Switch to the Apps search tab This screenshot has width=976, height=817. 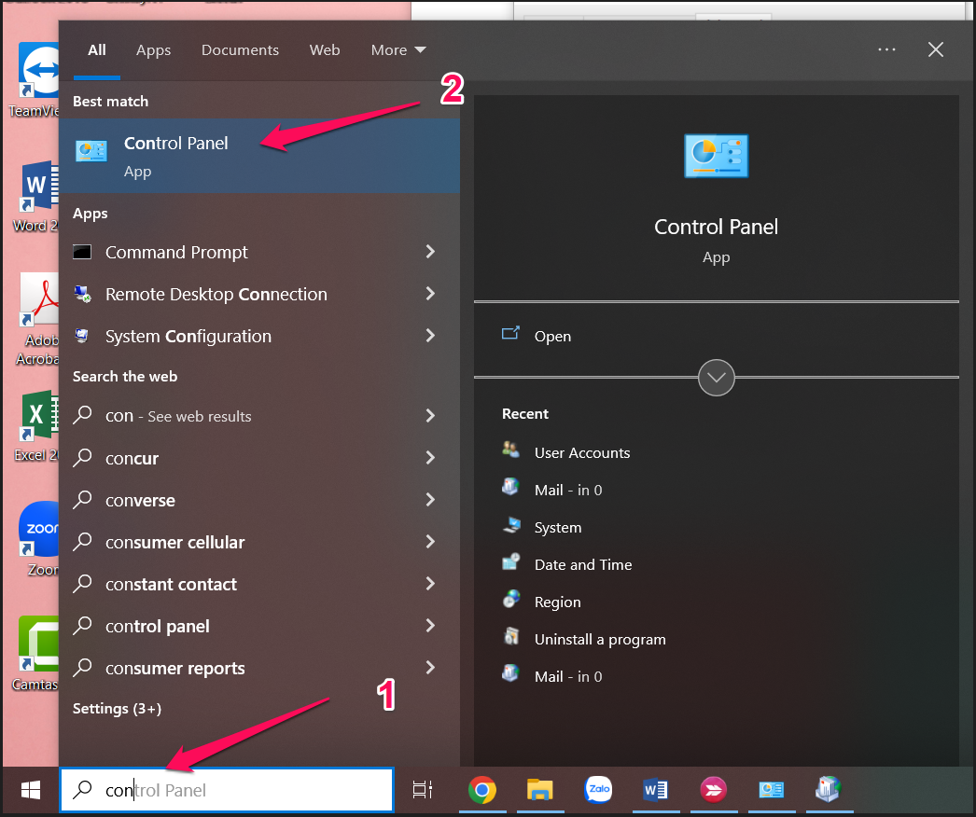tap(153, 50)
